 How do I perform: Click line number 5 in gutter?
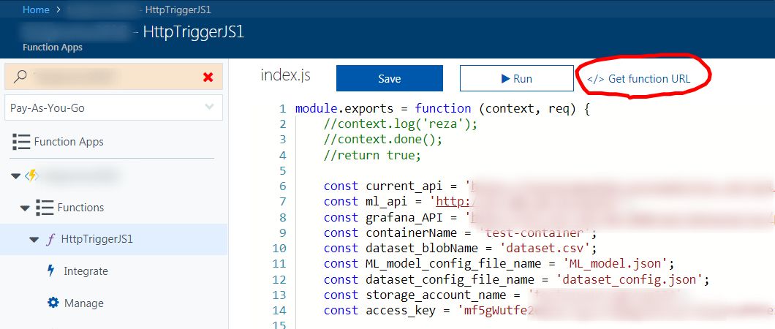[283, 170]
